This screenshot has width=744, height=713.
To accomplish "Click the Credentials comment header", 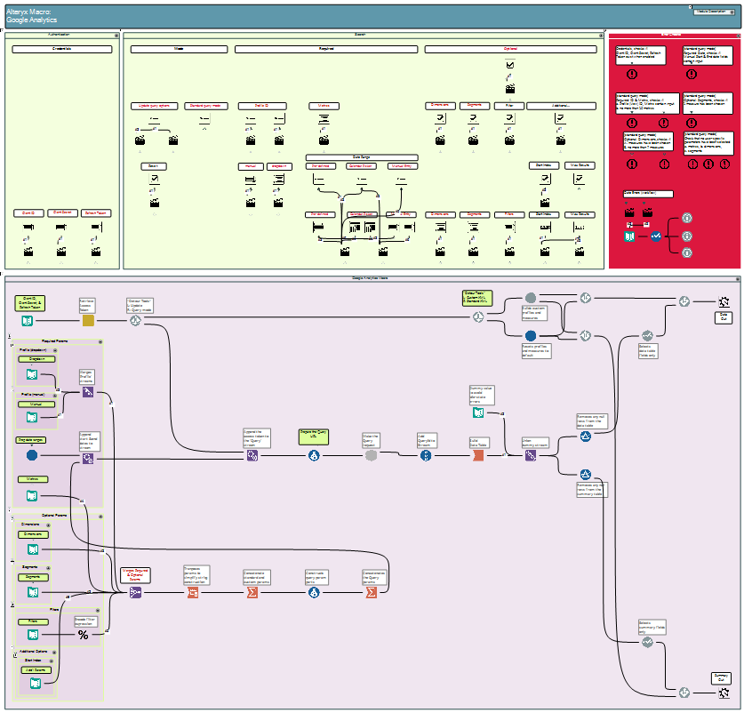I will pos(62,49).
